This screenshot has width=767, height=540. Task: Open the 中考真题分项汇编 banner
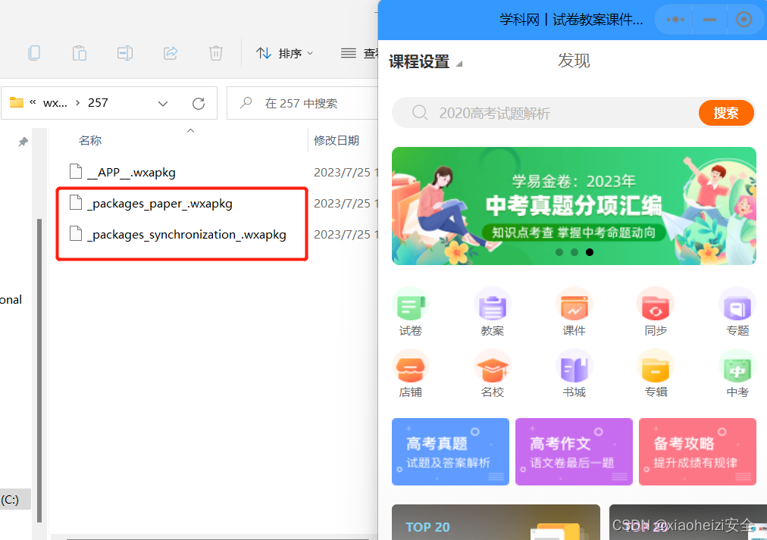574,206
